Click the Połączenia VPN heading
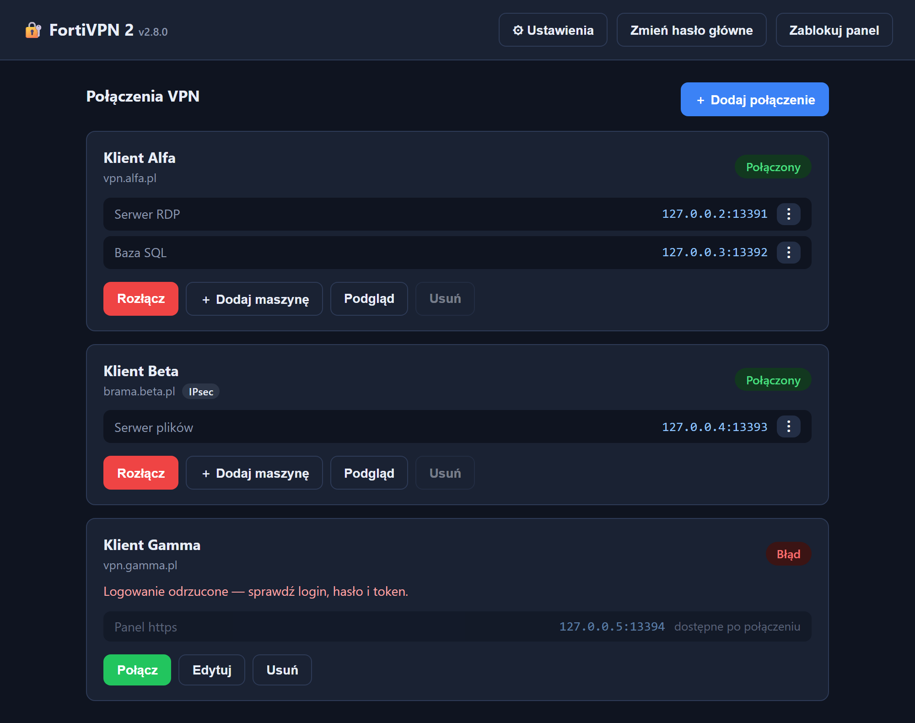The image size is (915, 723). [143, 97]
